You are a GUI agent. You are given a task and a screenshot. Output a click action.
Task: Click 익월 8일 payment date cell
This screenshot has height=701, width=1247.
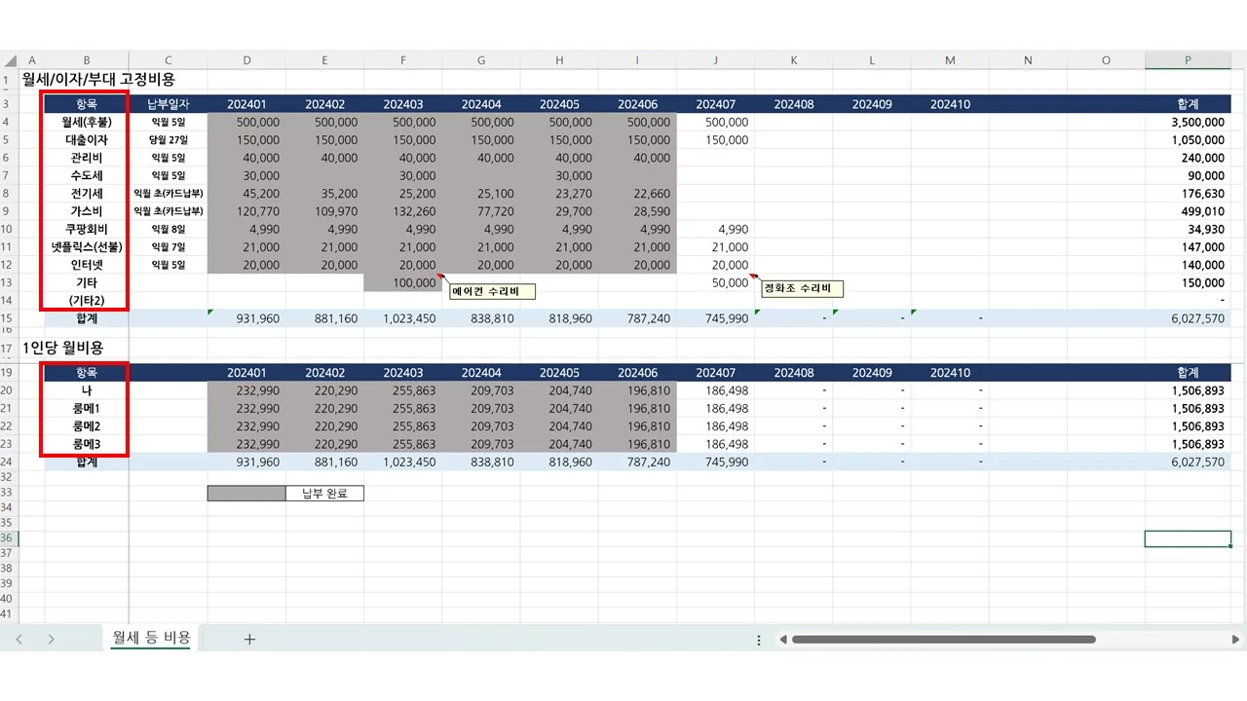(168, 229)
